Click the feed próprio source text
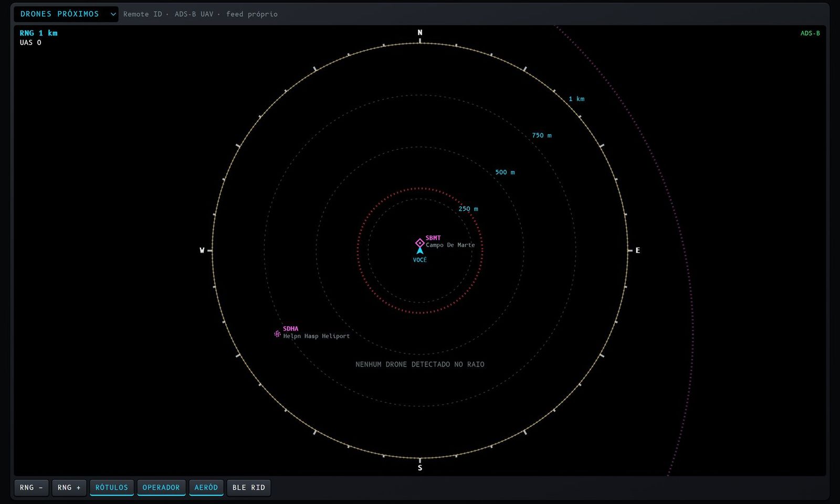Viewport: 840px width, 504px height. [252, 14]
